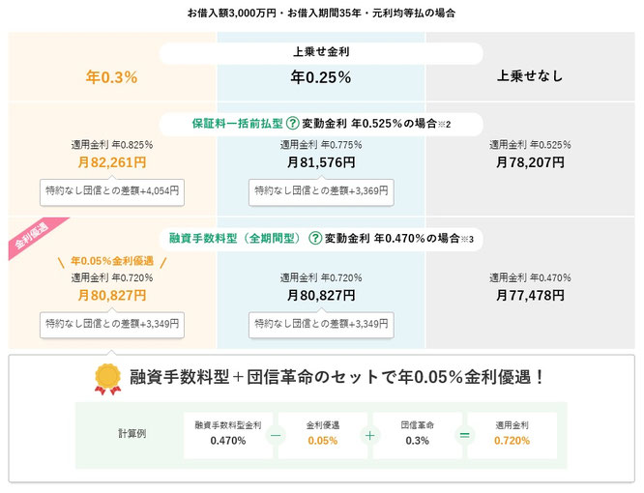Click the 差額+4,054円 callout box
Image resolution: width=644 pixels, height=493 pixels.
(x=112, y=191)
